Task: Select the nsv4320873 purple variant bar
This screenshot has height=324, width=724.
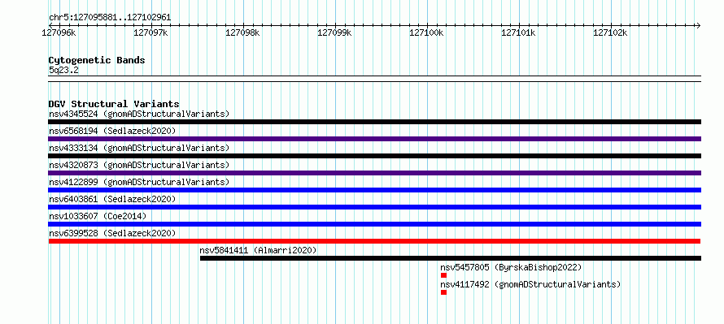Action: [x=374, y=173]
